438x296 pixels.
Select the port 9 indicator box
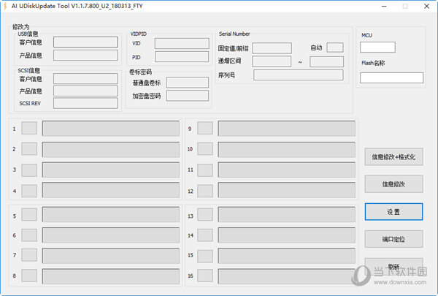click(x=205, y=129)
